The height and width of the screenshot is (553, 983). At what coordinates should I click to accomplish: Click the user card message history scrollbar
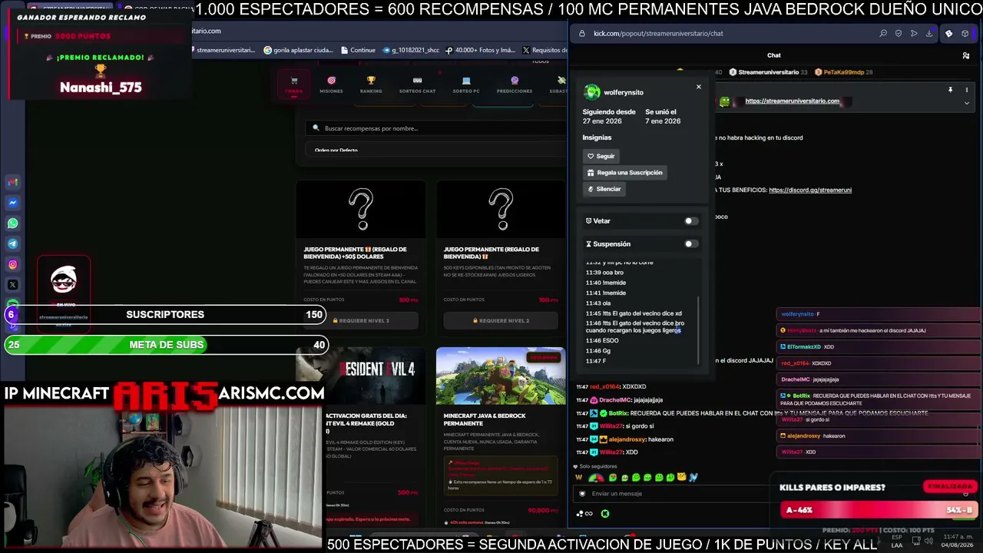698,330
